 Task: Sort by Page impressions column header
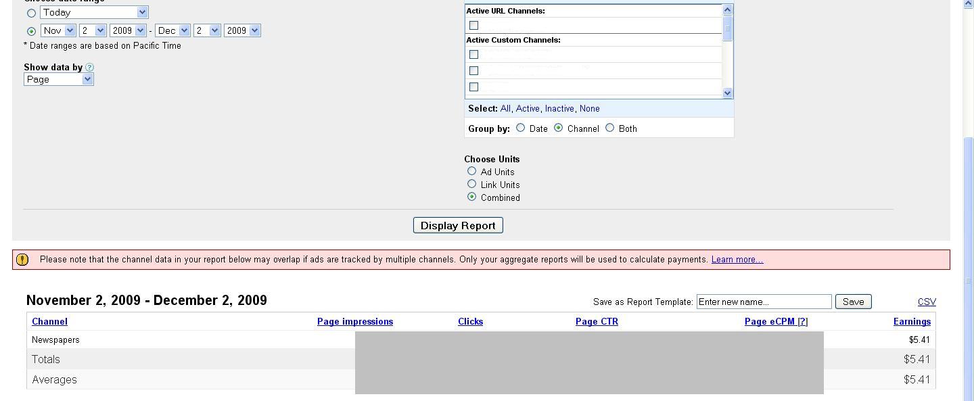click(x=355, y=322)
